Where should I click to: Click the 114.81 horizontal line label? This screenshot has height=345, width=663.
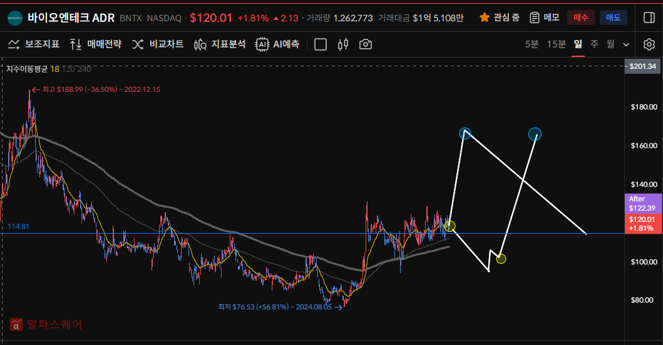coord(18,226)
